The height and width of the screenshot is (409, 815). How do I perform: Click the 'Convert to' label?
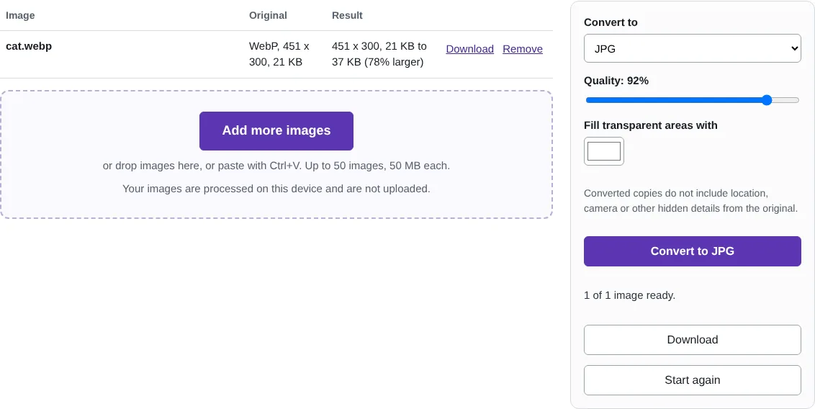coord(611,22)
